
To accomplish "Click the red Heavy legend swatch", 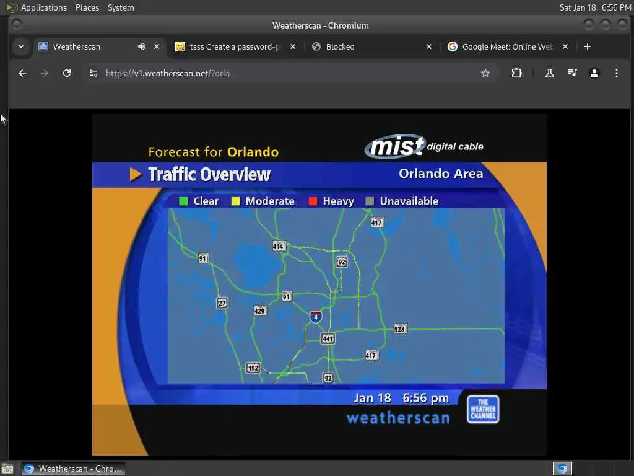I will pos(313,201).
